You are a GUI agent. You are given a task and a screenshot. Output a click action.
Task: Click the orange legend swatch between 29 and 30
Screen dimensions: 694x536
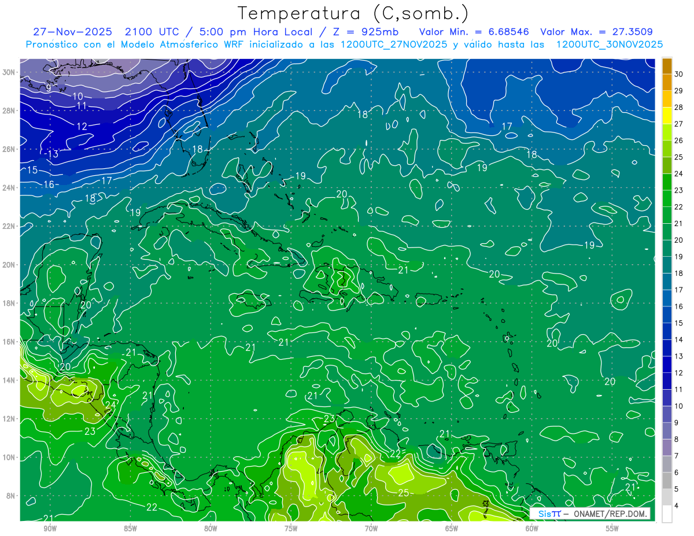click(667, 82)
